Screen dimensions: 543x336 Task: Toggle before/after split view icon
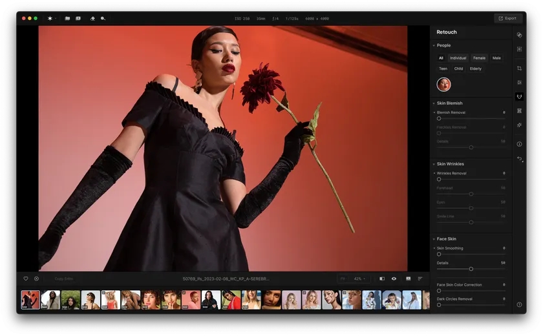[x=382, y=278]
